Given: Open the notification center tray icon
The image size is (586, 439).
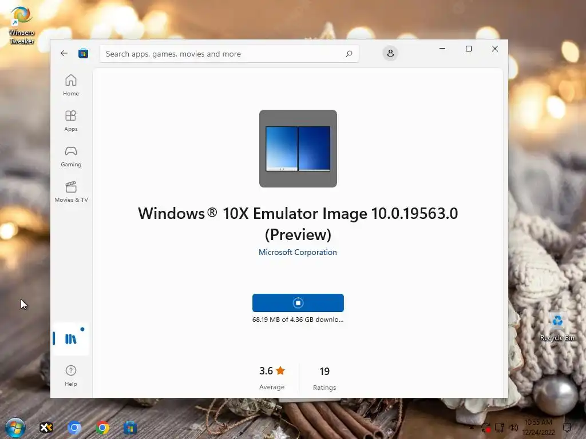Looking at the screenshot, I should point(567,428).
